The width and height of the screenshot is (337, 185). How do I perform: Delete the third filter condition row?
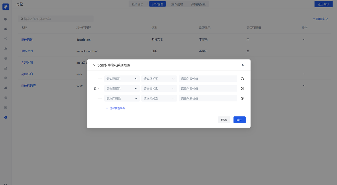click(x=242, y=98)
